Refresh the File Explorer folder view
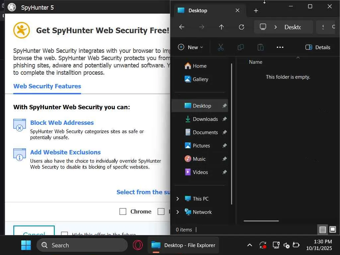Viewport: 340px width, 255px height. click(241, 27)
